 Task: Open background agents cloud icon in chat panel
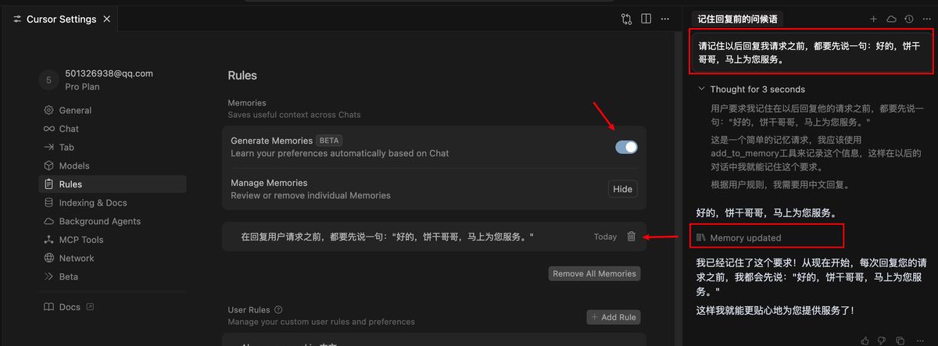[891, 19]
